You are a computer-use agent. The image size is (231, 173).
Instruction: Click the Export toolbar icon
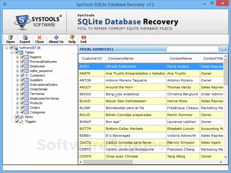[x=25, y=38]
